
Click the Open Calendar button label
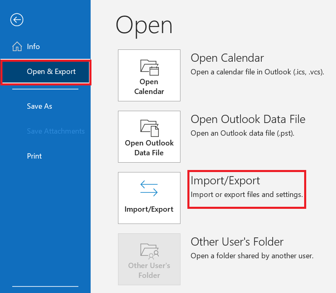tap(149, 87)
